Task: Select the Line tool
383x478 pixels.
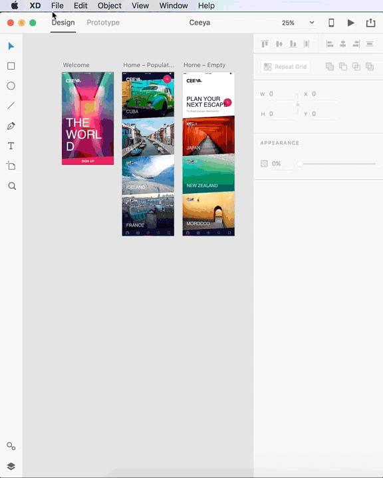Action: click(11, 106)
